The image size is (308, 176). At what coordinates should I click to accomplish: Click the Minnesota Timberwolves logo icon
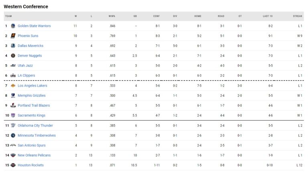pyautogui.click(x=13, y=136)
